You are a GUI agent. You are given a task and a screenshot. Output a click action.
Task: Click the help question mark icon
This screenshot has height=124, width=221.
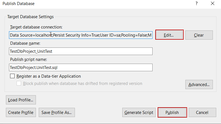click(x=196, y=4)
